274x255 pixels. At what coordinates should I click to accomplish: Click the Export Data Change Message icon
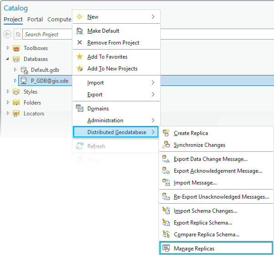166,159
